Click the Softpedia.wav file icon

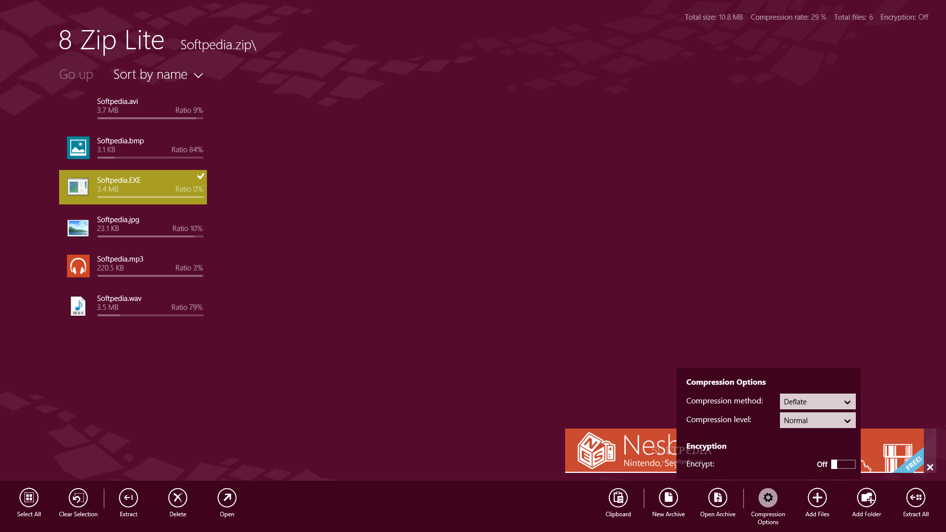point(78,306)
